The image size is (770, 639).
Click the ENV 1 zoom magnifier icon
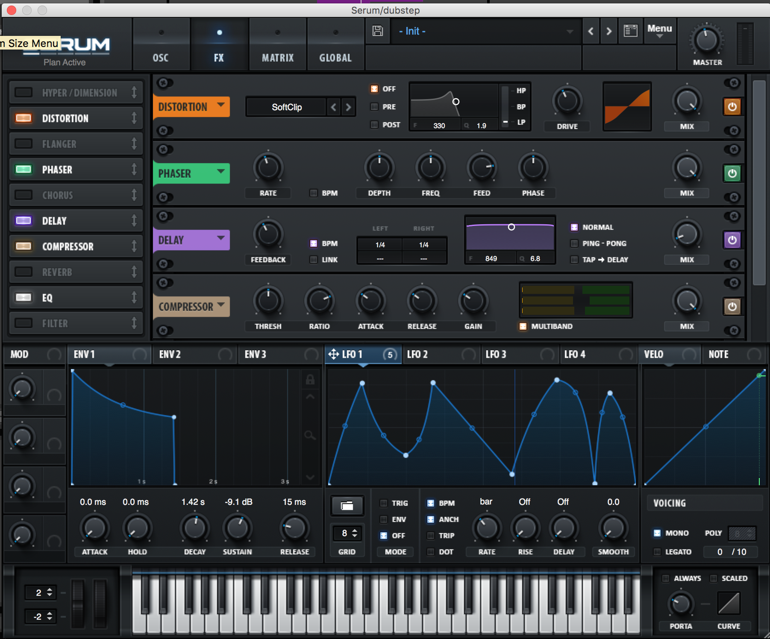(310, 435)
